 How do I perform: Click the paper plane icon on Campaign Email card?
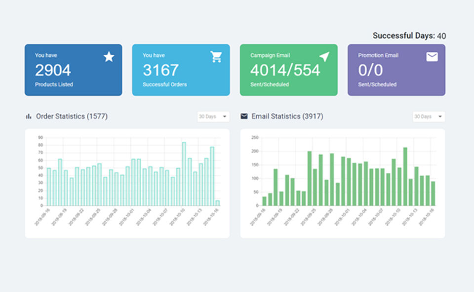(x=324, y=57)
